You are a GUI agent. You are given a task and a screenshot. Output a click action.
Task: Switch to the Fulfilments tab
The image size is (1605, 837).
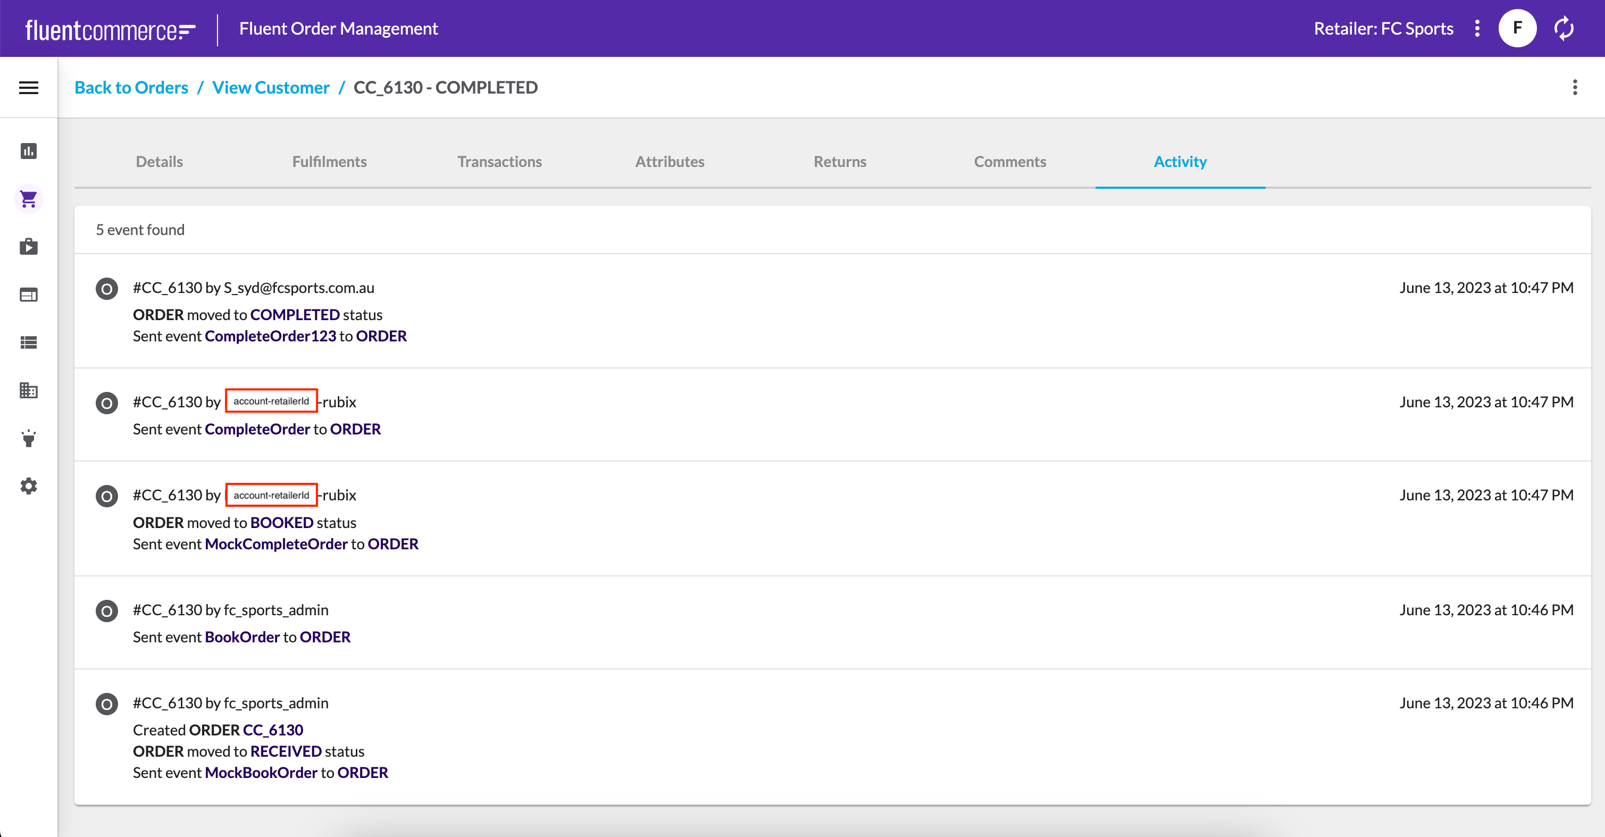point(328,161)
